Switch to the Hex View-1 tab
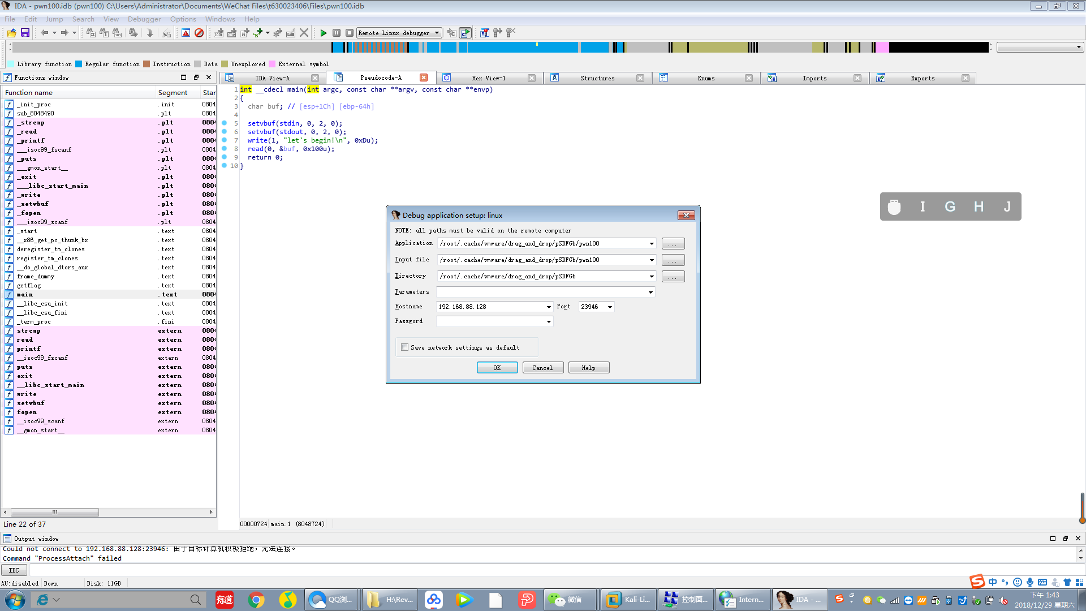Viewport: 1086px width, 611px height. (x=489, y=78)
